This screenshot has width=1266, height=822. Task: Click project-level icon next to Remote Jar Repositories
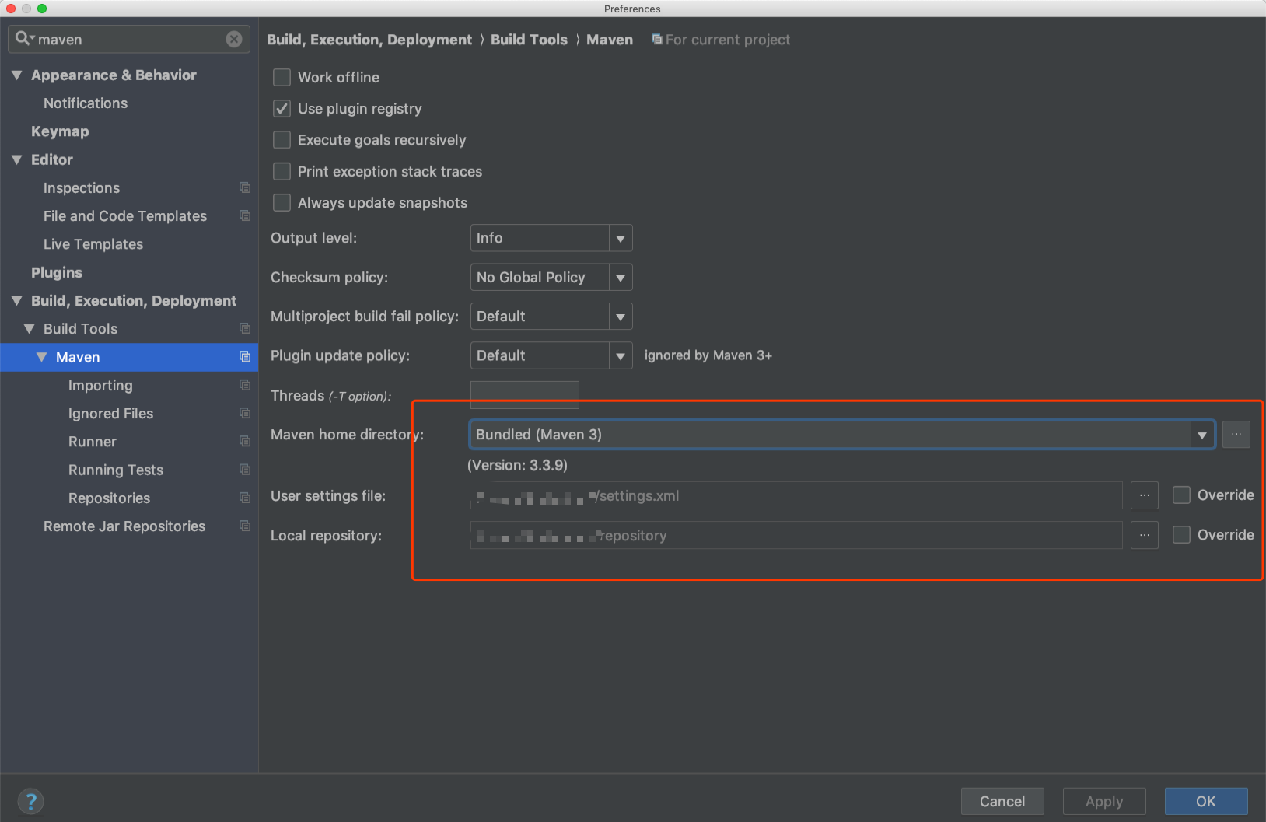(x=245, y=526)
